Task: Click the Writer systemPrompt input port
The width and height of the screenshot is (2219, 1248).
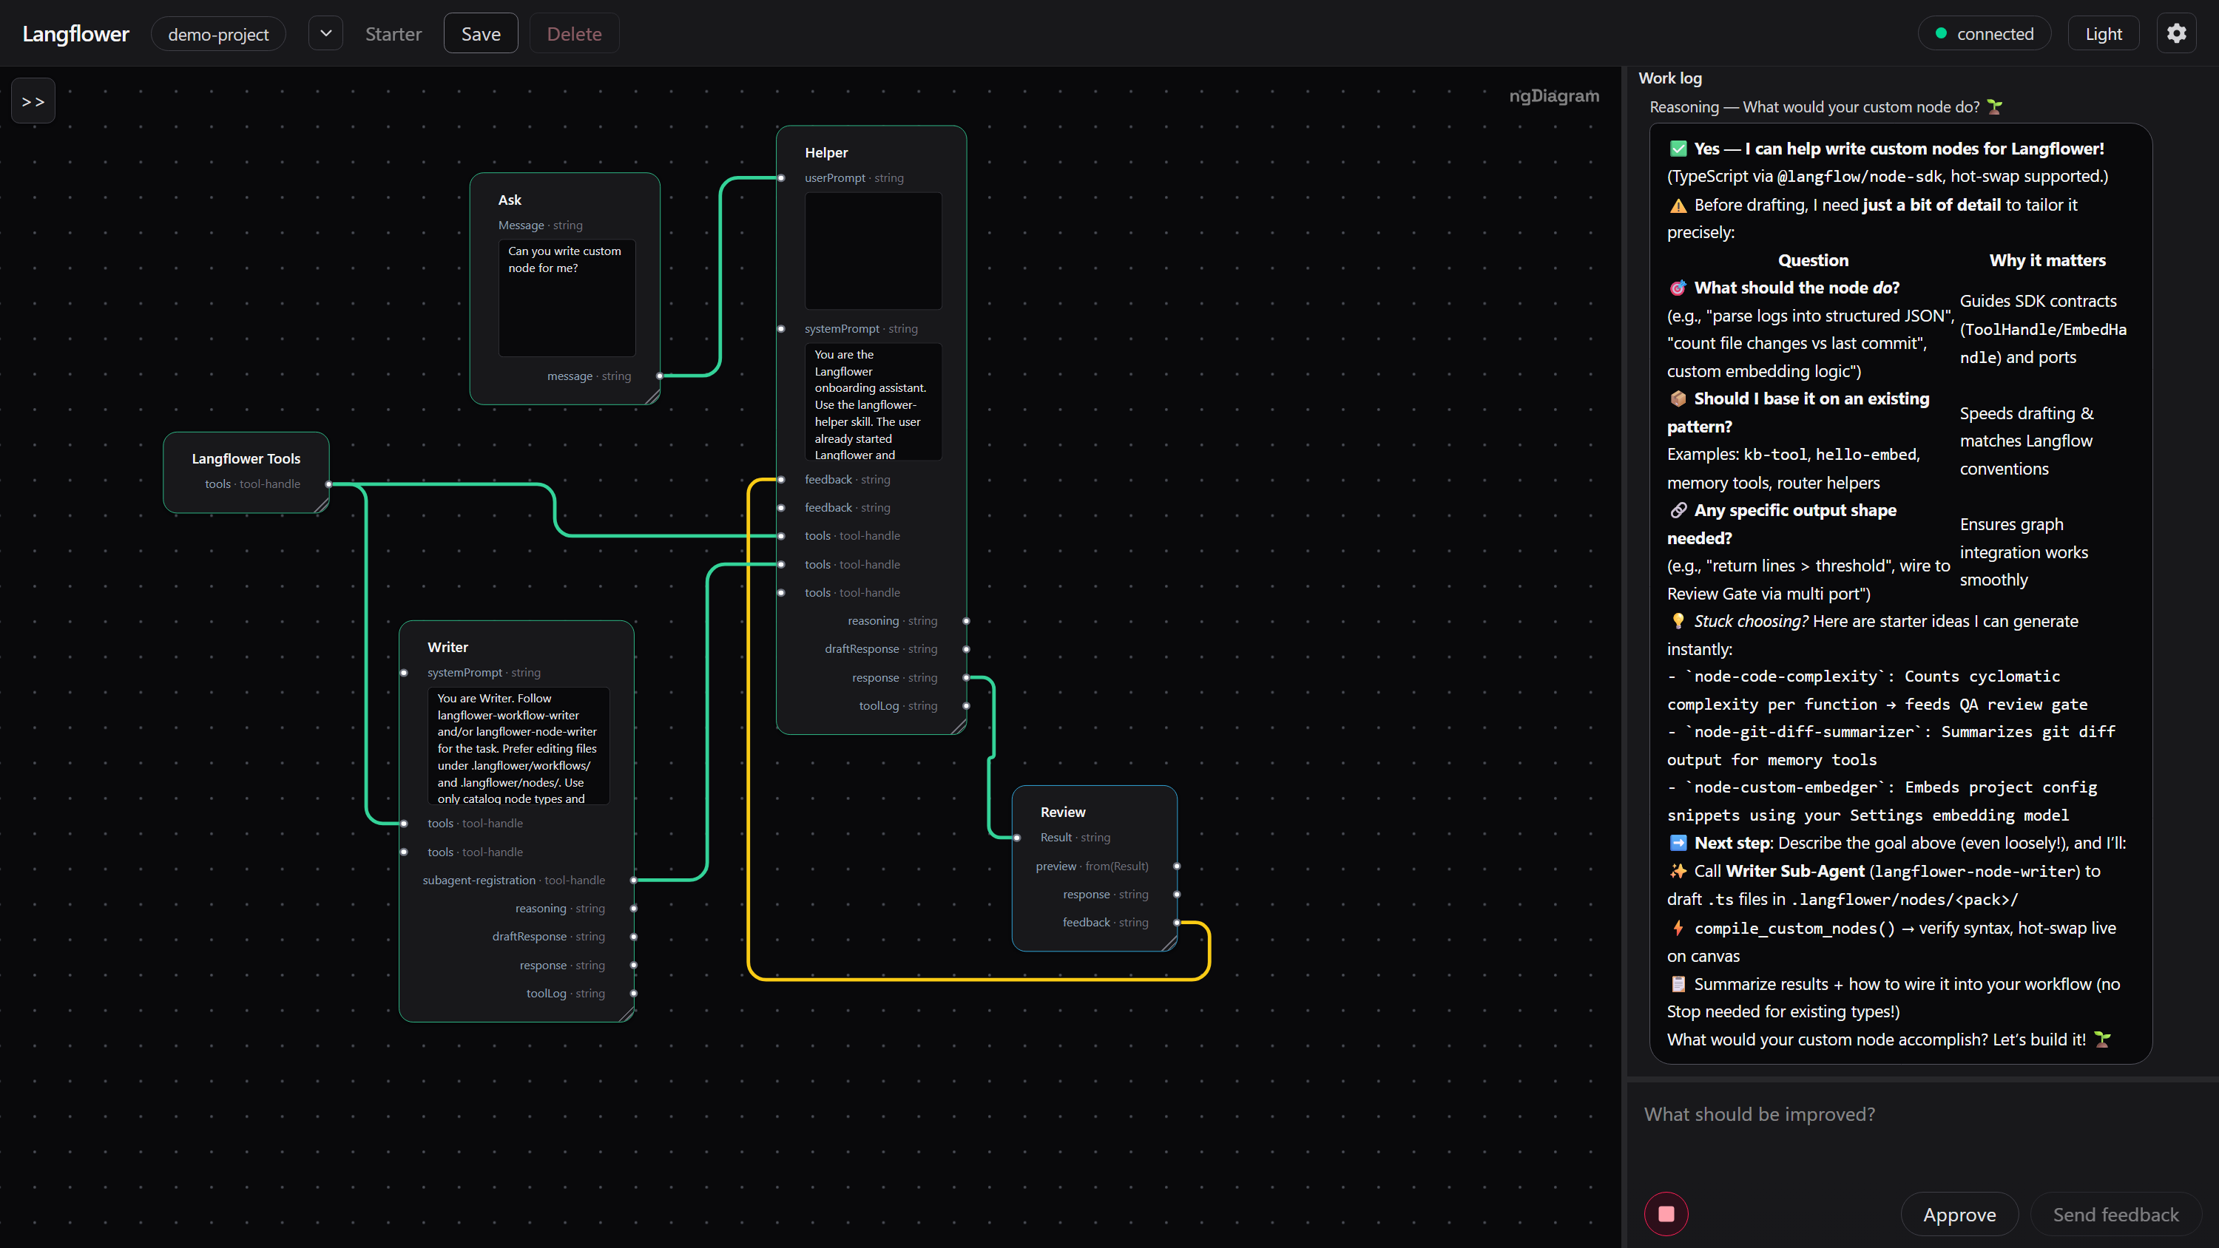Action: coord(403,673)
